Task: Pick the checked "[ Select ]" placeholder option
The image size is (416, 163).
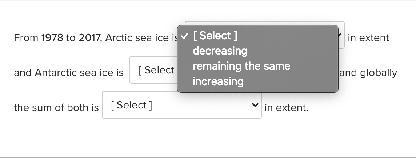Action: (x=215, y=36)
